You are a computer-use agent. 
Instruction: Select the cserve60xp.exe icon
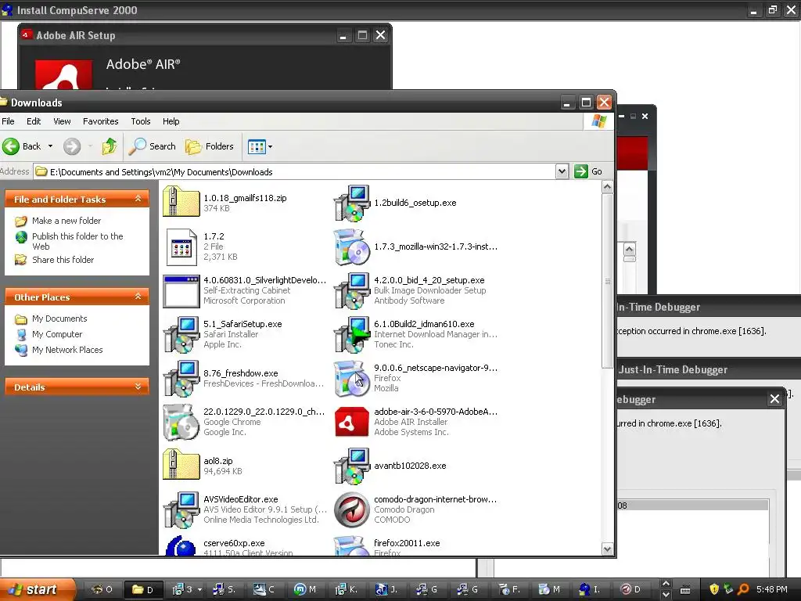pyautogui.click(x=181, y=545)
